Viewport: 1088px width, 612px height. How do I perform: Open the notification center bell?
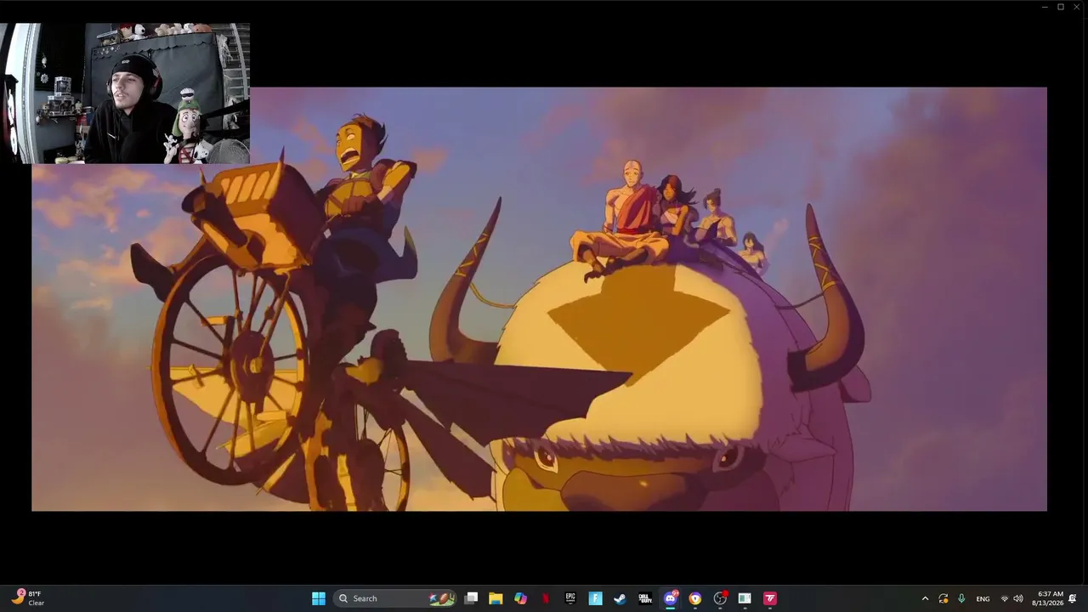pyautogui.click(x=1073, y=598)
